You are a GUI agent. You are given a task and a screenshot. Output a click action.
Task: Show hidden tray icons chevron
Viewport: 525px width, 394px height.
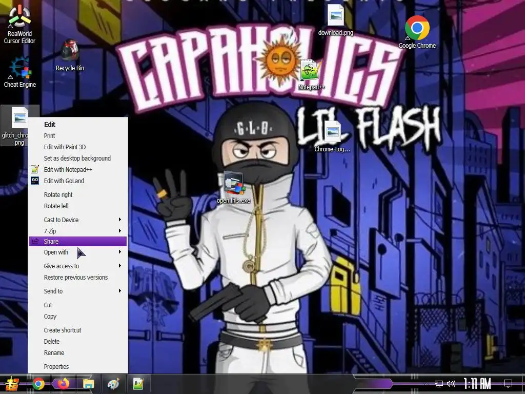[x=426, y=384]
